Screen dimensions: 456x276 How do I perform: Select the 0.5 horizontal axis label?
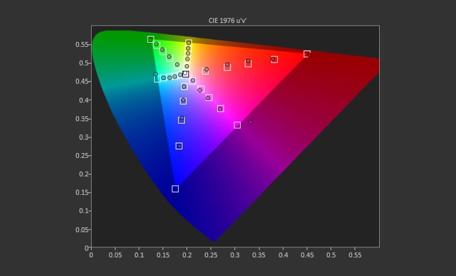(331, 255)
